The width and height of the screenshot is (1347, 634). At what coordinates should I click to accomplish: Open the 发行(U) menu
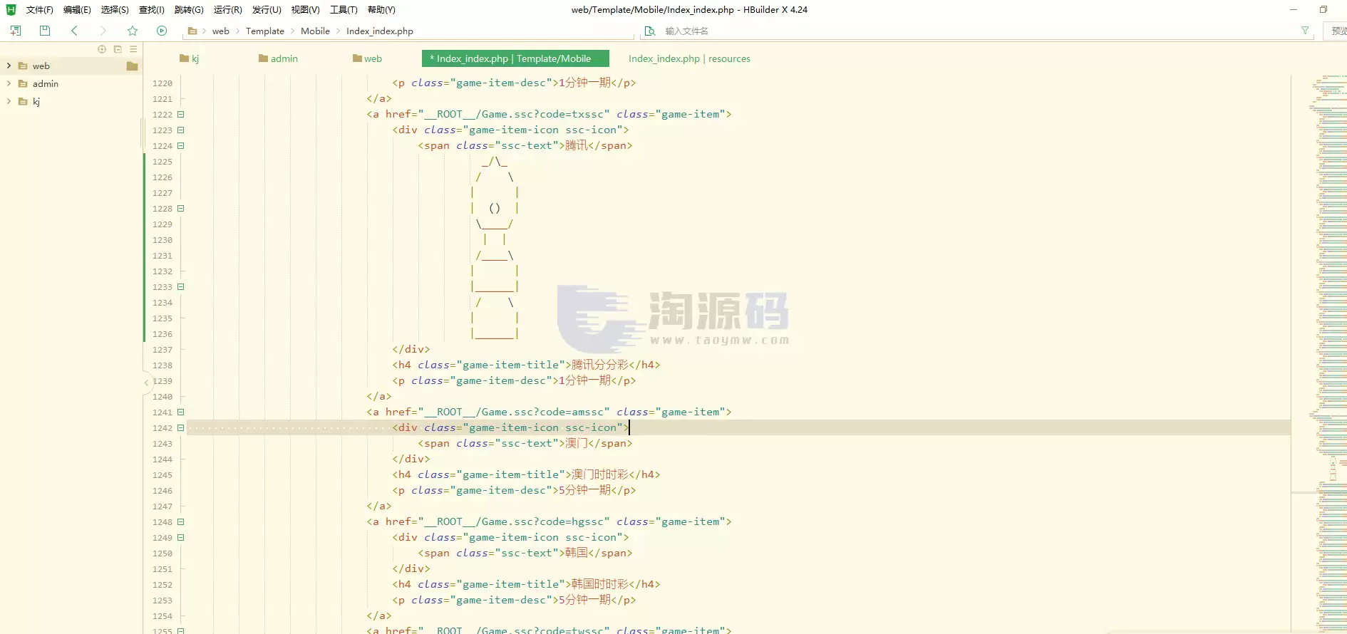[x=267, y=10]
